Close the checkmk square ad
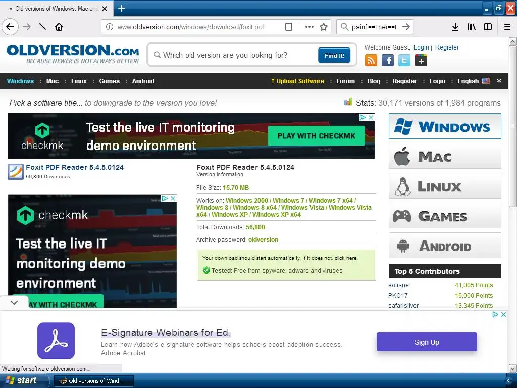Screen dimensions: 517x388 (x=173, y=198)
